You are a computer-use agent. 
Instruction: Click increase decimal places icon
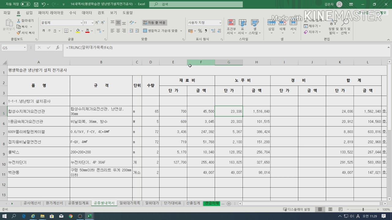(x=213, y=31)
